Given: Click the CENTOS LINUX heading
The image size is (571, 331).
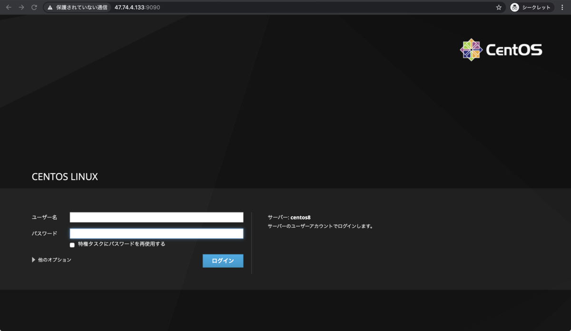Looking at the screenshot, I should 65,177.
